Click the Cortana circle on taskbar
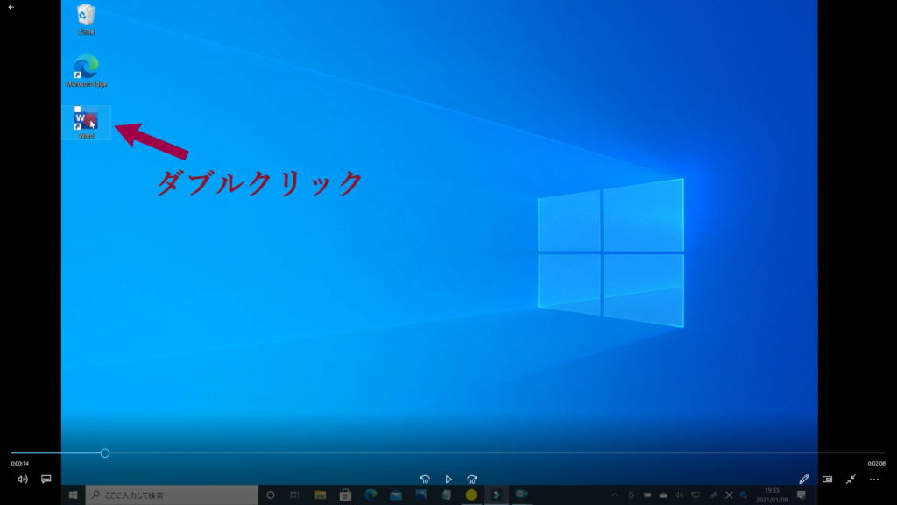The width and height of the screenshot is (897, 505). (271, 495)
